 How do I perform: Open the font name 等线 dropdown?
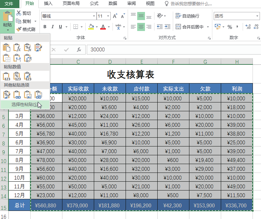pyautogui.click(x=94, y=16)
